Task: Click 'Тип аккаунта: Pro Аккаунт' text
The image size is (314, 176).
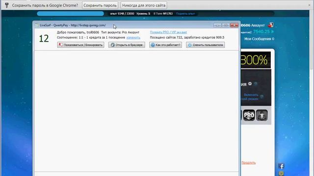Action: tap(120, 32)
